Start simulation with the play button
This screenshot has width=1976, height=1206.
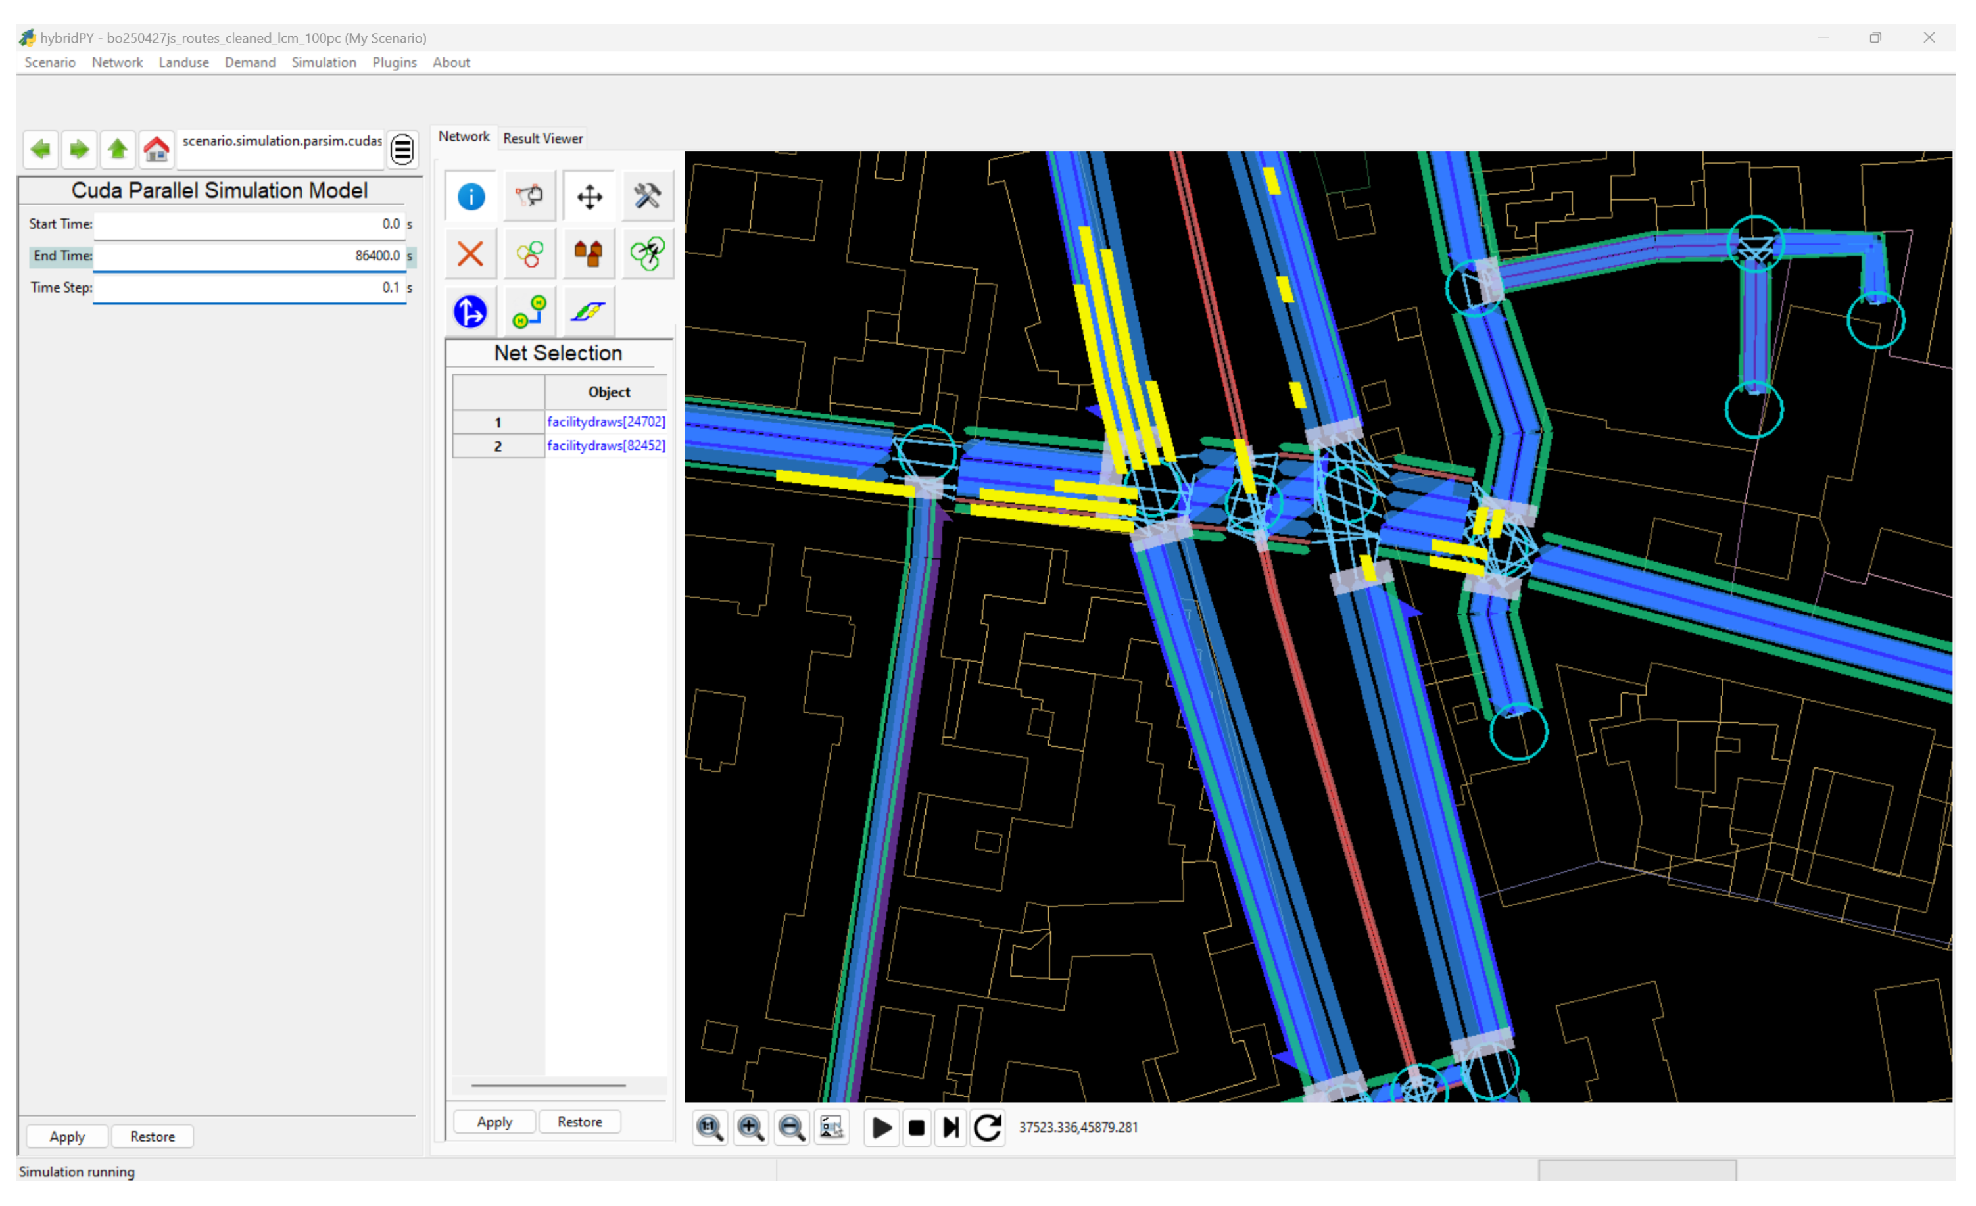pyautogui.click(x=881, y=1127)
